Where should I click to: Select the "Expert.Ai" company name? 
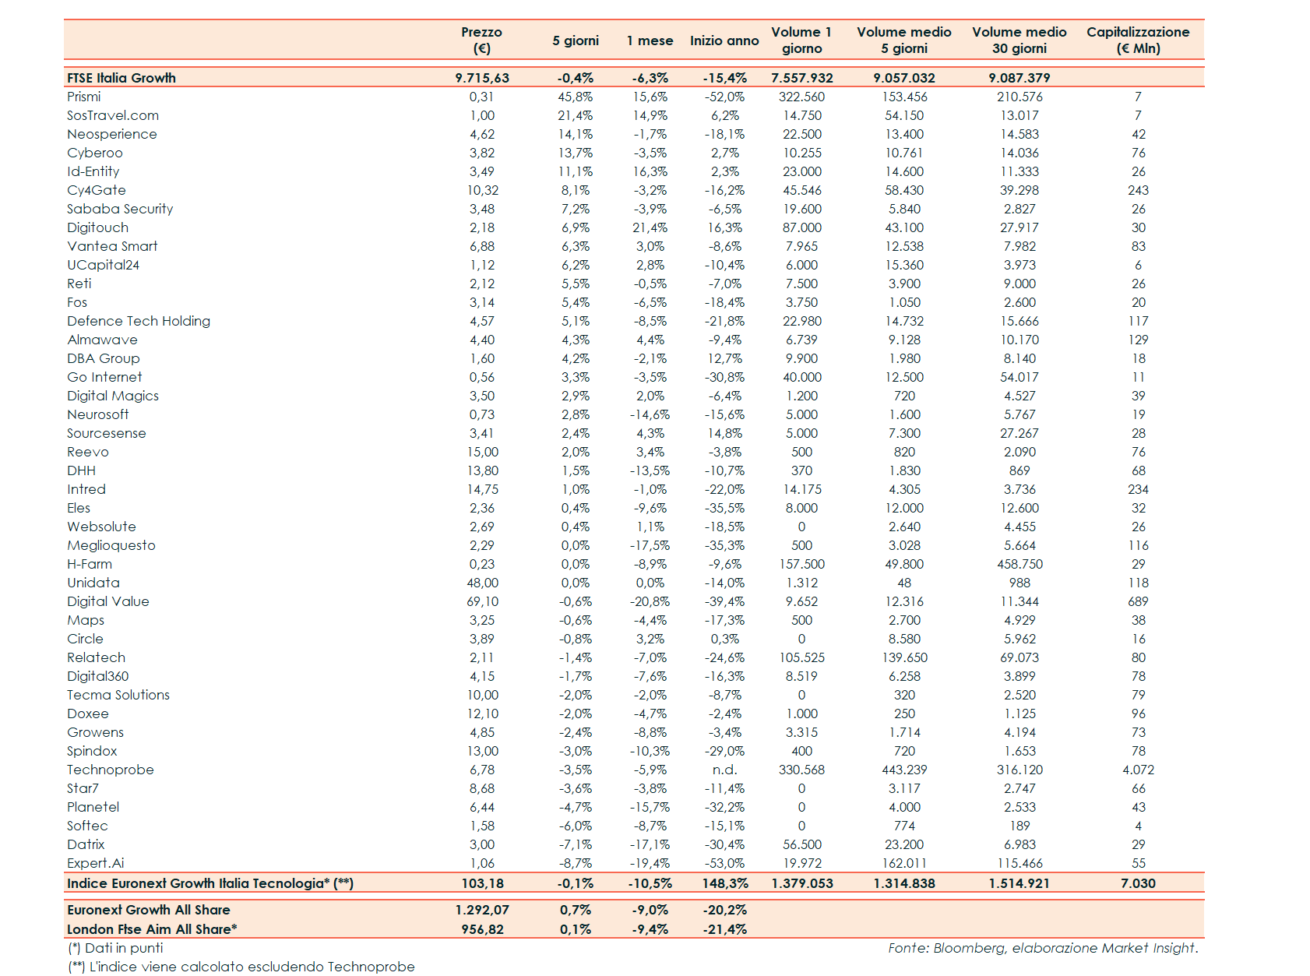[x=96, y=863]
